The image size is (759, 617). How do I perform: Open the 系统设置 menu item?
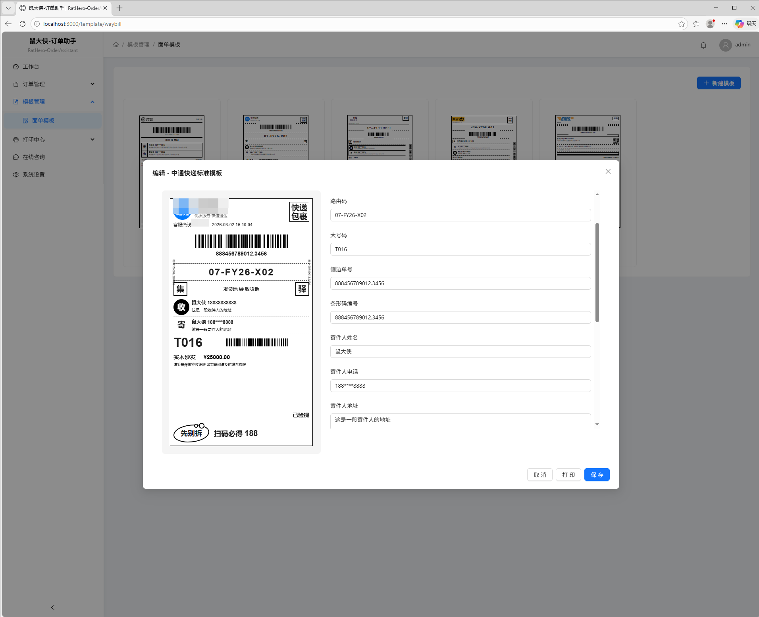(34, 175)
